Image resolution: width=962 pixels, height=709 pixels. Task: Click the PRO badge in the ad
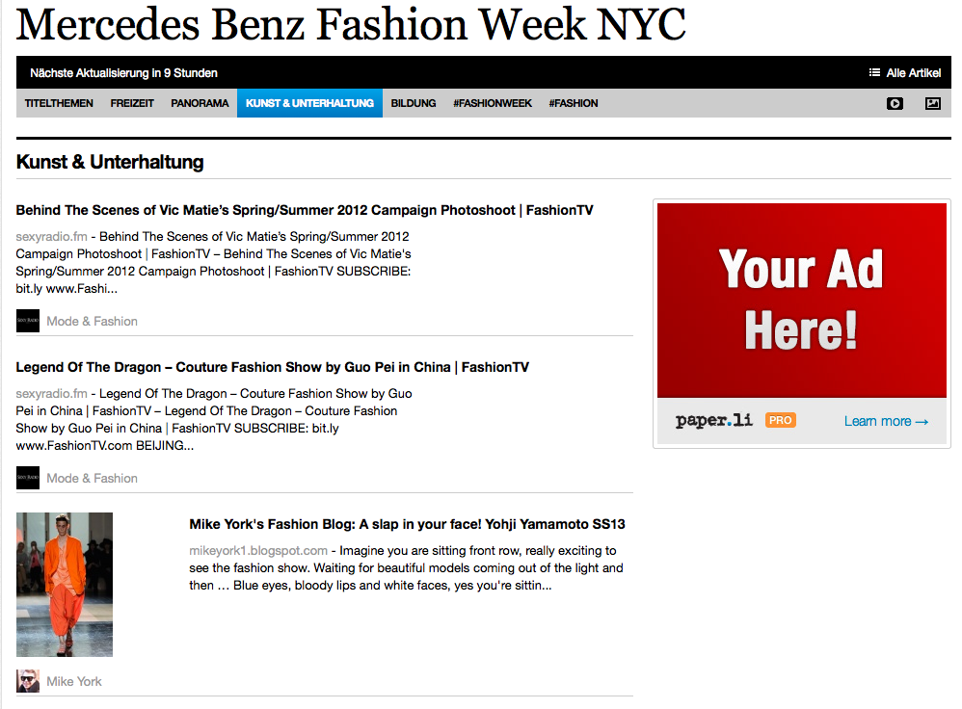coord(780,420)
